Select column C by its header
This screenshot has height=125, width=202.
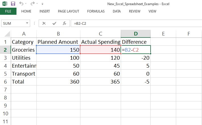click(100, 34)
